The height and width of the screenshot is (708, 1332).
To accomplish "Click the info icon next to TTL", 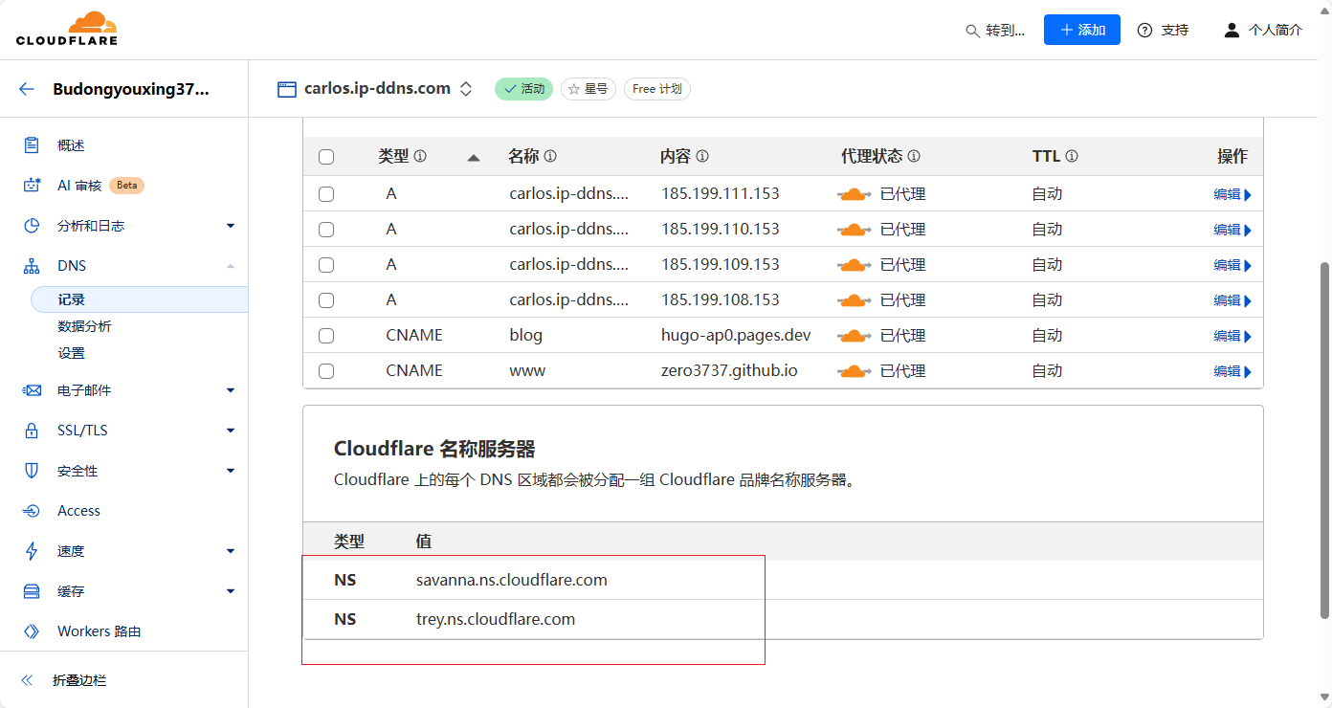I will pyautogui.click(x=1072, y=157).
